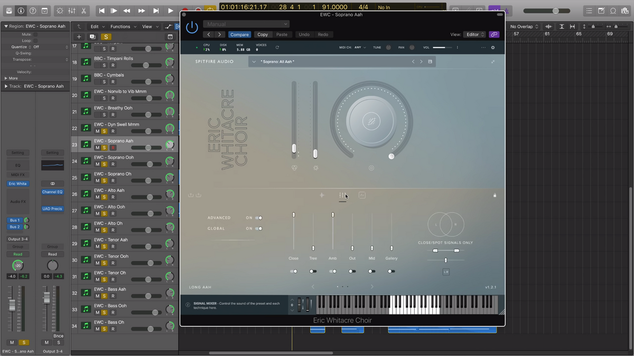Click the L R stereo swap button
Screen dimensions: 634x356
coord(446,272)
